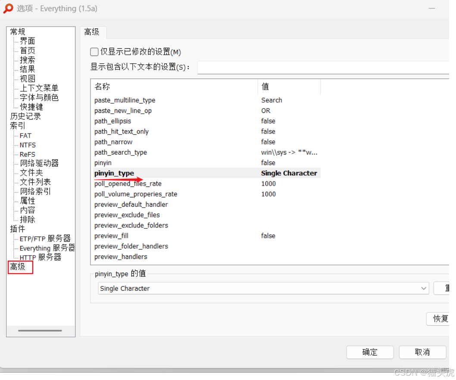Open the 上下文菜单 settings page
Screen dimensions: 456x380
(39, 88)
